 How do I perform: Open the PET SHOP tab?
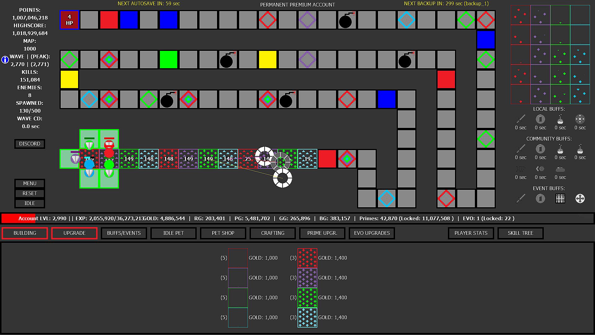coord(223,233)
